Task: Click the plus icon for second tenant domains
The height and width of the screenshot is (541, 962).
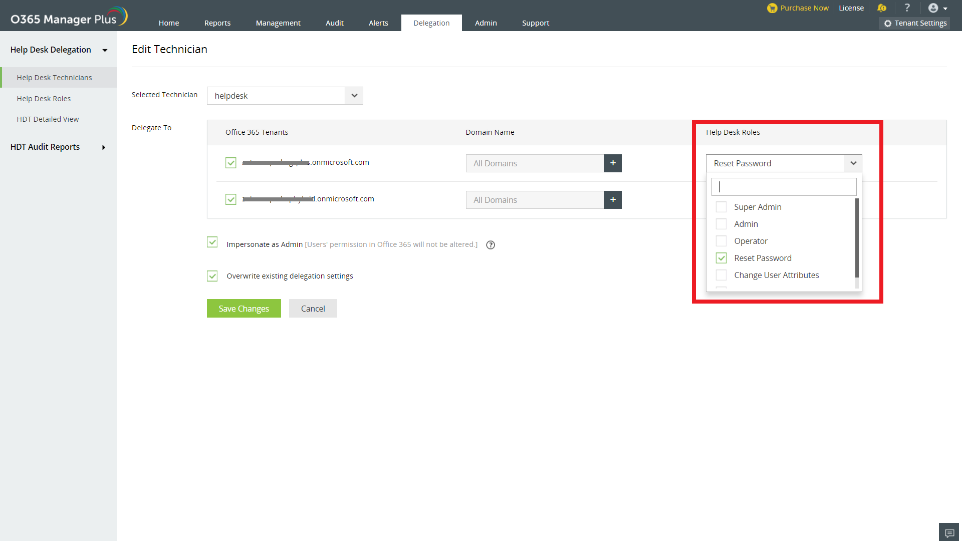Action: click(x=612, y=200)
